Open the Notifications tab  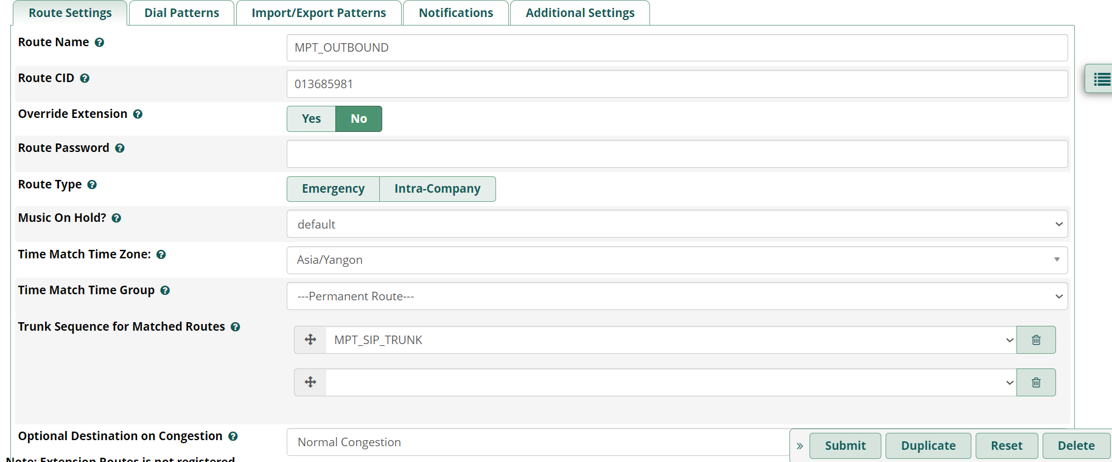pyautogui.click(x=456, y=13)
